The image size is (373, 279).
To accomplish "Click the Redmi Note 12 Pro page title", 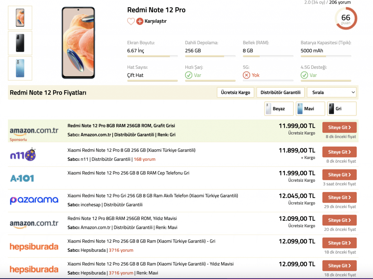I will click(156, 10).
